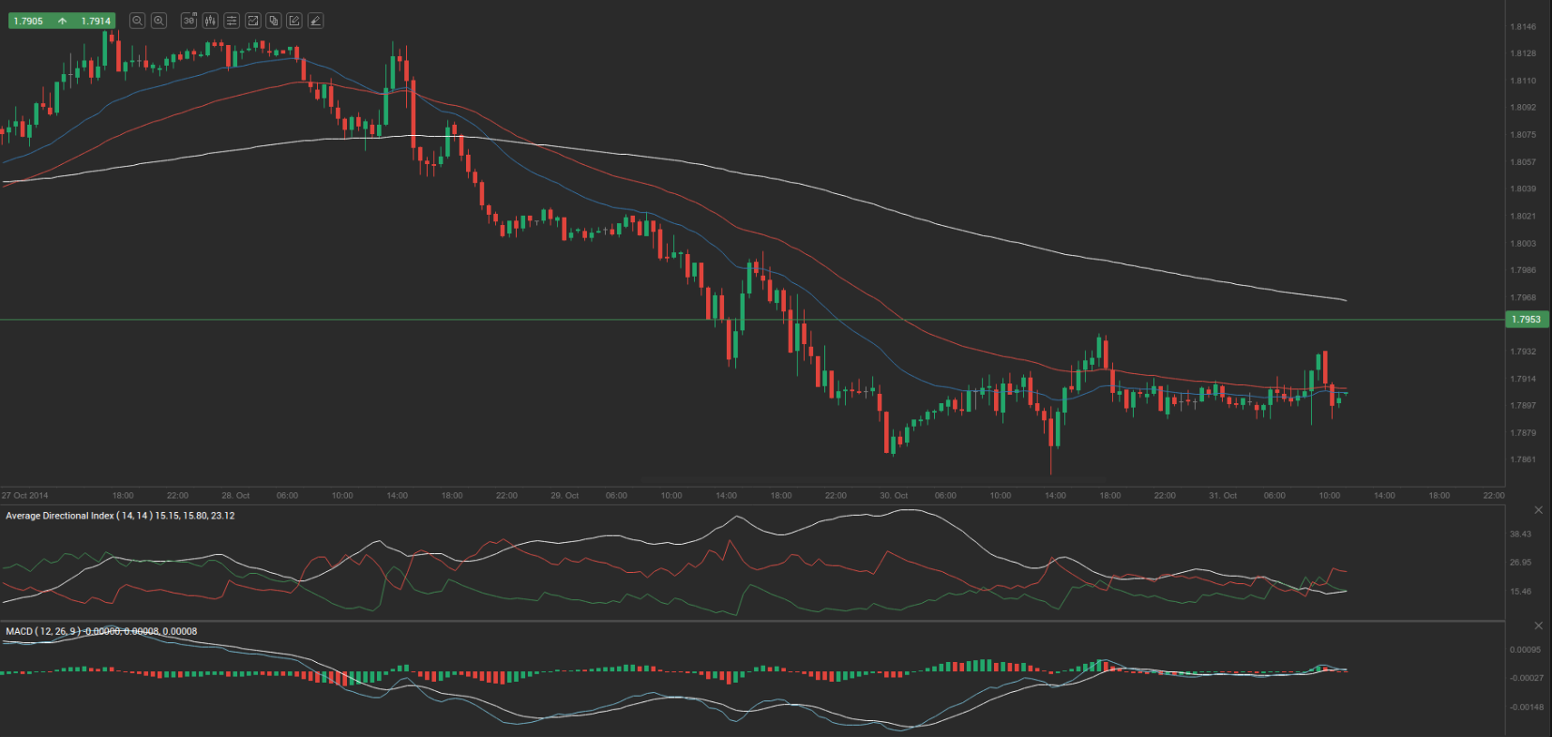Click the horizontal scrollbar below the chart
This screenshot has height=737, width=1552.
click(x=872, y=482)
